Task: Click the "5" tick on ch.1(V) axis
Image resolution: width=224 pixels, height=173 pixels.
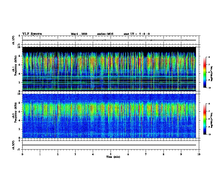Action: [20, 36]
